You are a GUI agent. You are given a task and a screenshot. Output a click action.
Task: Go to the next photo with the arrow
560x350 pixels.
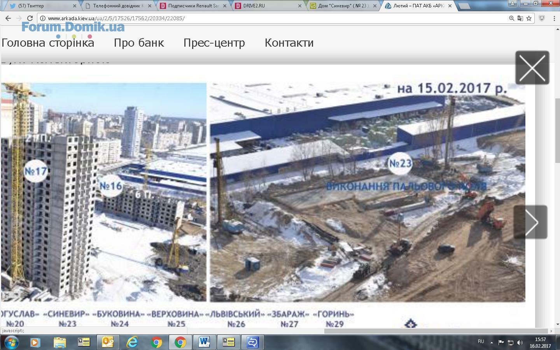[530, 222]
